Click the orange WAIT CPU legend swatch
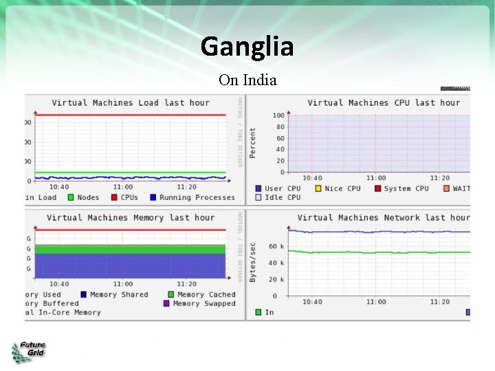Image resolution: width=495 pixels, height=371 pixels. [x=446, y=189]
